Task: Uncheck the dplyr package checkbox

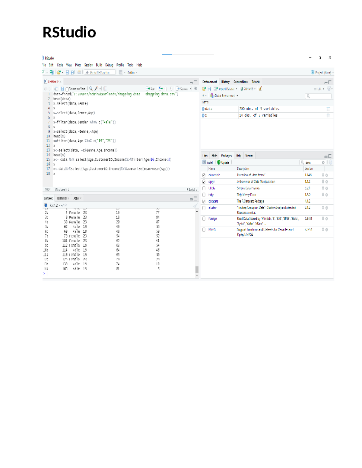Action: tap(204, 181)
